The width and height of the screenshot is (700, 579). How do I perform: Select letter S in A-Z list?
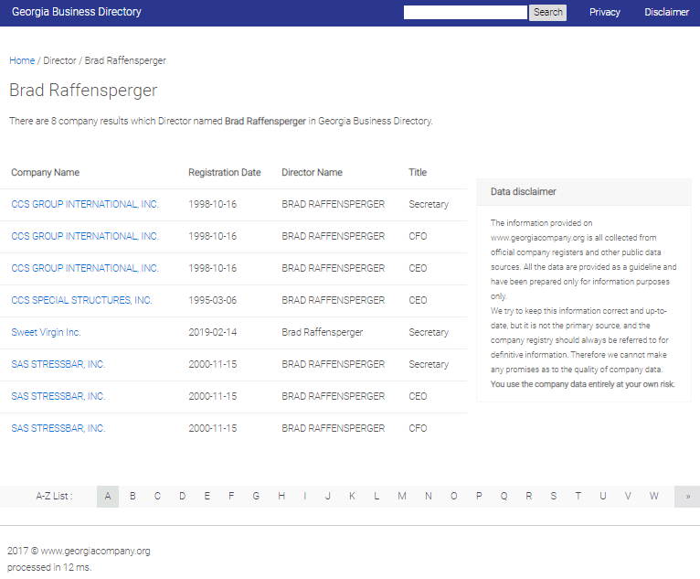pyautogui.click(x=554, y=497)
